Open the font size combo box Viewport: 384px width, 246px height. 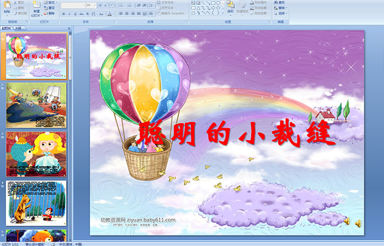[x=91, y=5]
